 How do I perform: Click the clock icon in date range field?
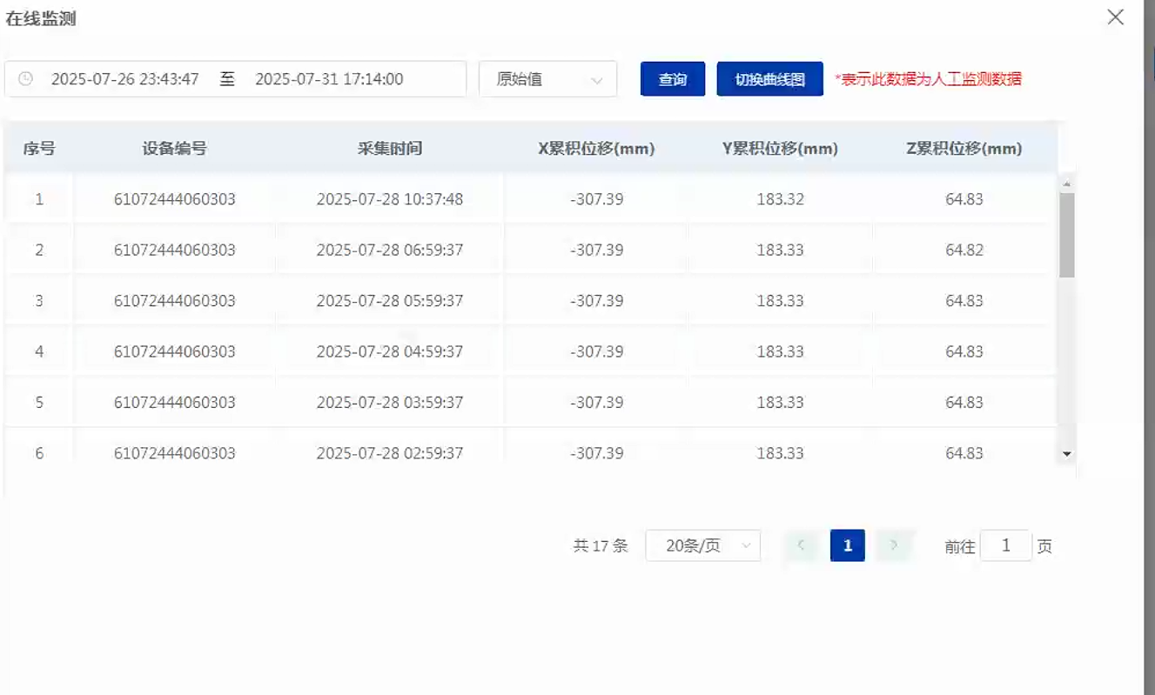coord(26,79)
